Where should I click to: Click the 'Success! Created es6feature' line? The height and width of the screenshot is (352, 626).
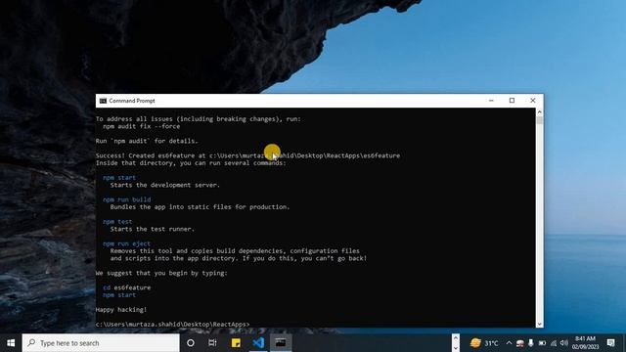[247, 155]
